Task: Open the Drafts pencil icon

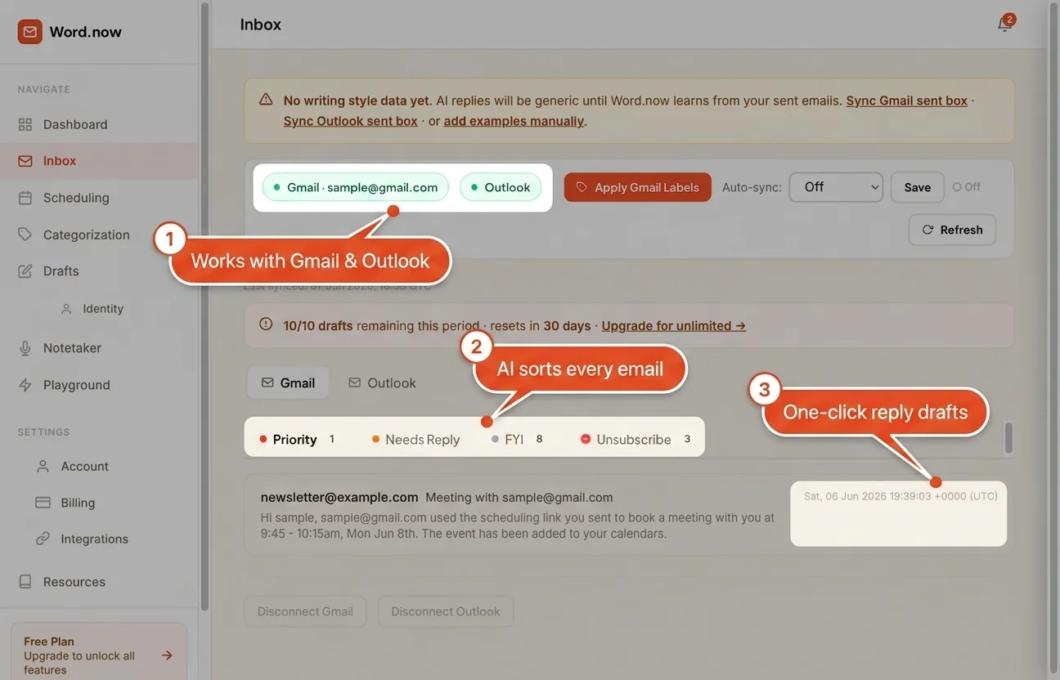Action: tap(25, 271)
